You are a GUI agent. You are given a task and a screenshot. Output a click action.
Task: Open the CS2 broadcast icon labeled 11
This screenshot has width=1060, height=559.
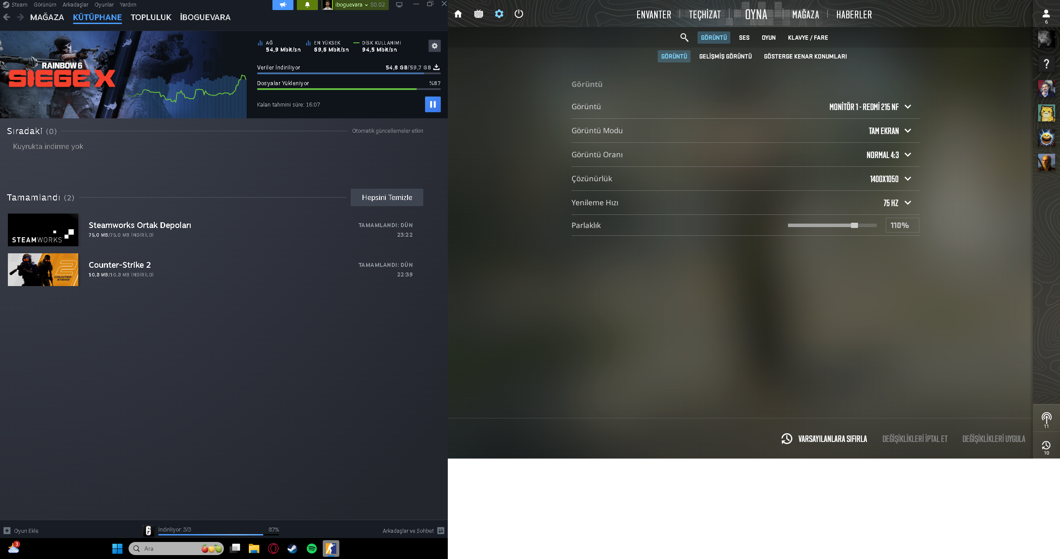click(x=1046, y=418)
